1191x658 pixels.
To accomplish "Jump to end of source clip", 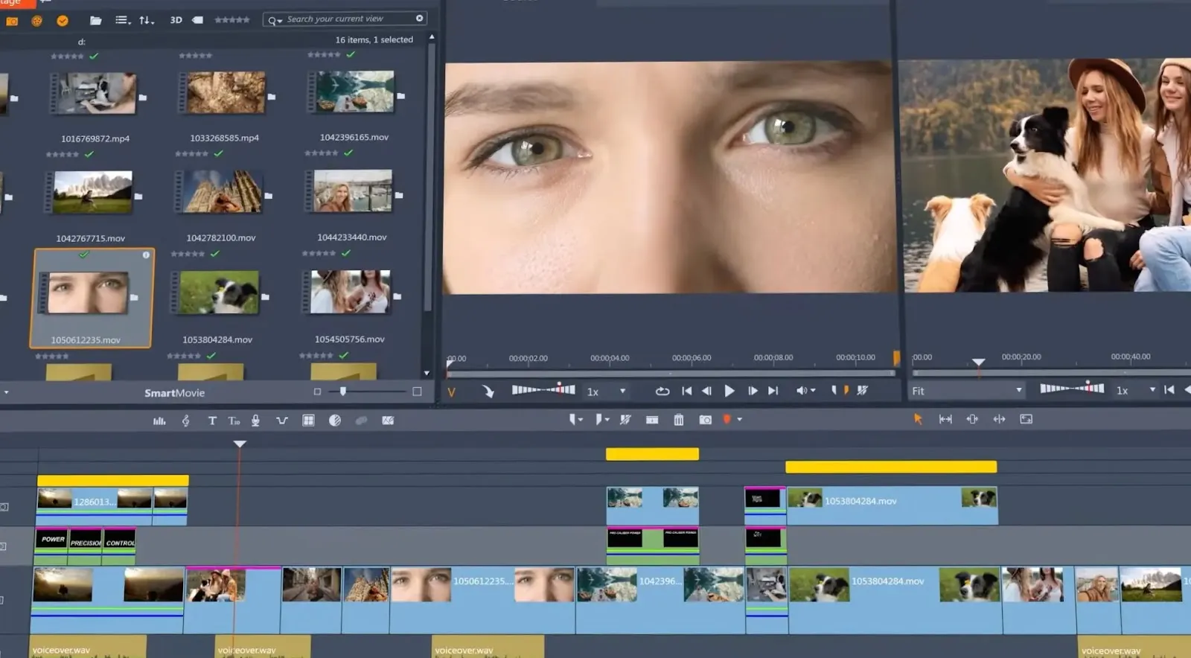I will [x=773, y=391].
